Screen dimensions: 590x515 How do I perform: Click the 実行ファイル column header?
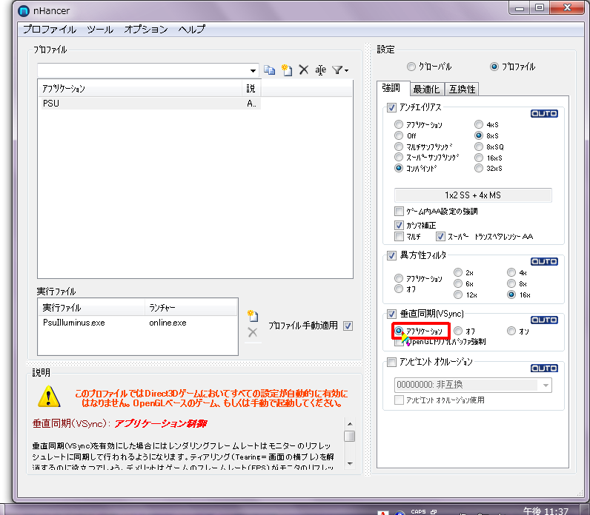pyautogui.click(x=91, y=308)
